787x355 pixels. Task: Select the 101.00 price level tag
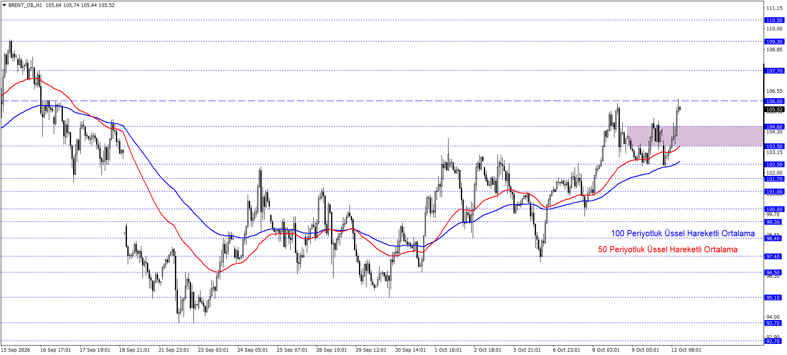[x=774, y=191]
